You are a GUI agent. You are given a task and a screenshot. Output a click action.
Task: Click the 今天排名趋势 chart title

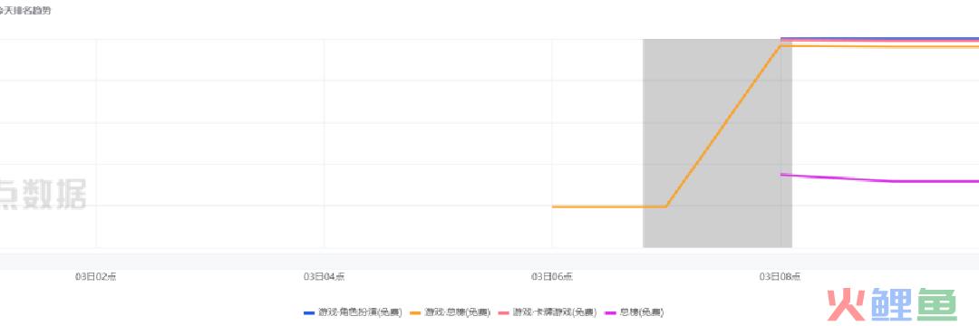(25, 11)
